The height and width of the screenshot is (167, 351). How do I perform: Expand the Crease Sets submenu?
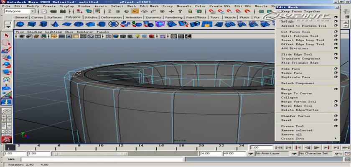(336, 138)
